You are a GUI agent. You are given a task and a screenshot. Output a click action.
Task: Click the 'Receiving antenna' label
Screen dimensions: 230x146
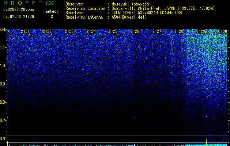tap(84, 17)
